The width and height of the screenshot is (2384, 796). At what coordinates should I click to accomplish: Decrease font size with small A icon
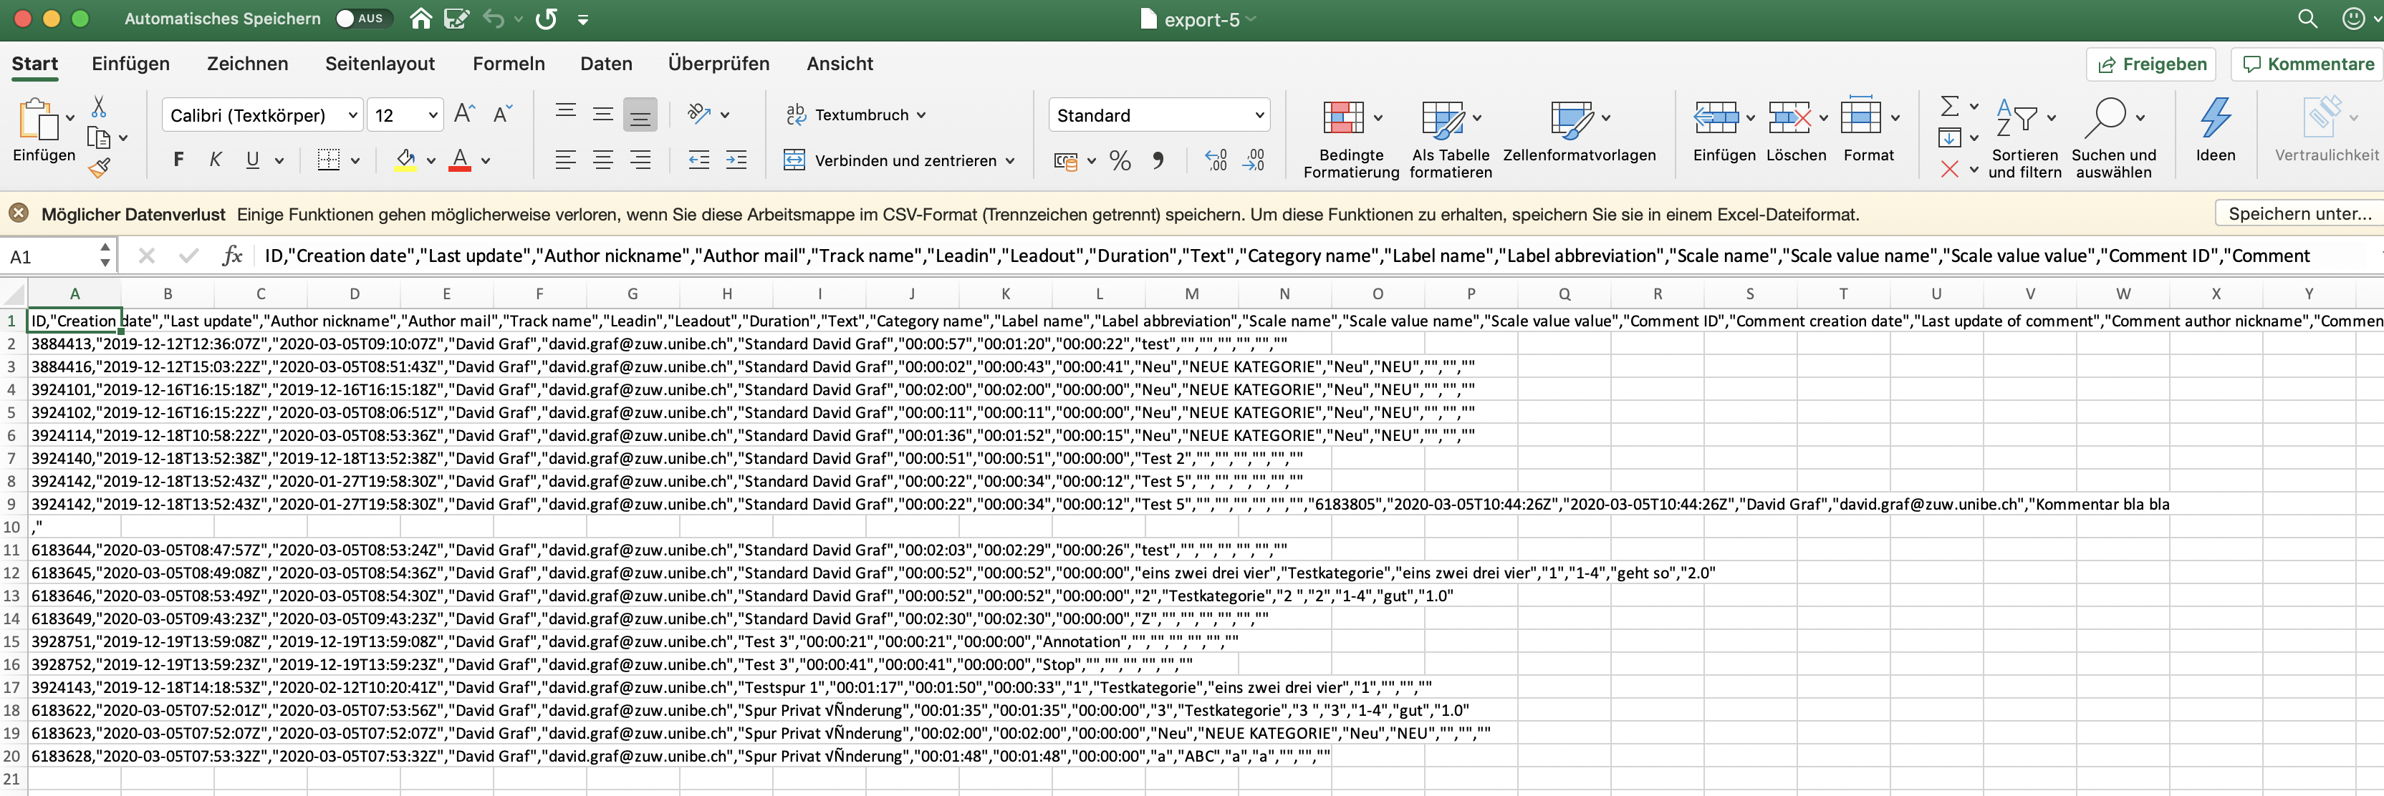click(501, 114)
